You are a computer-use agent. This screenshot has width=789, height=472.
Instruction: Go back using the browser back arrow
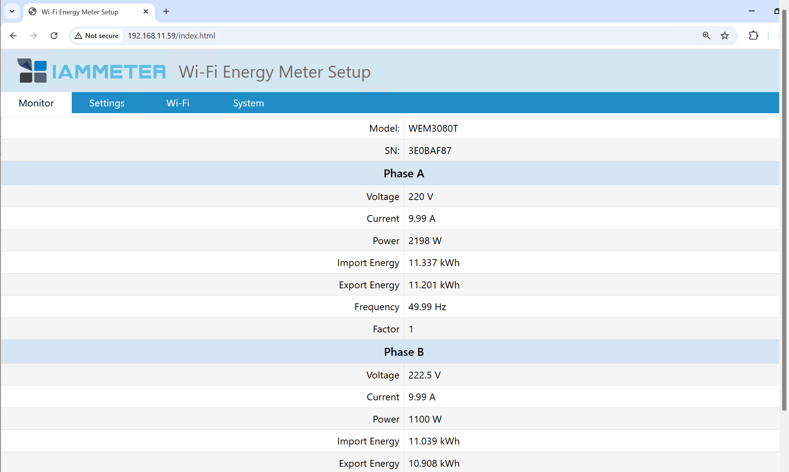[x=13, y=35]
